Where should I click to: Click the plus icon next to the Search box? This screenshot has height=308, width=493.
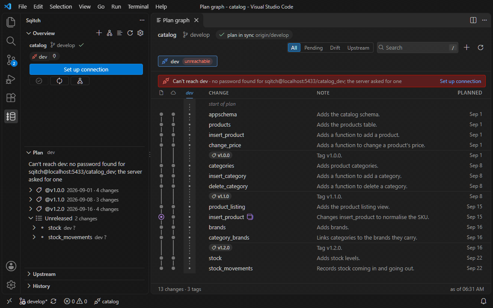click(x=466, y=47)
